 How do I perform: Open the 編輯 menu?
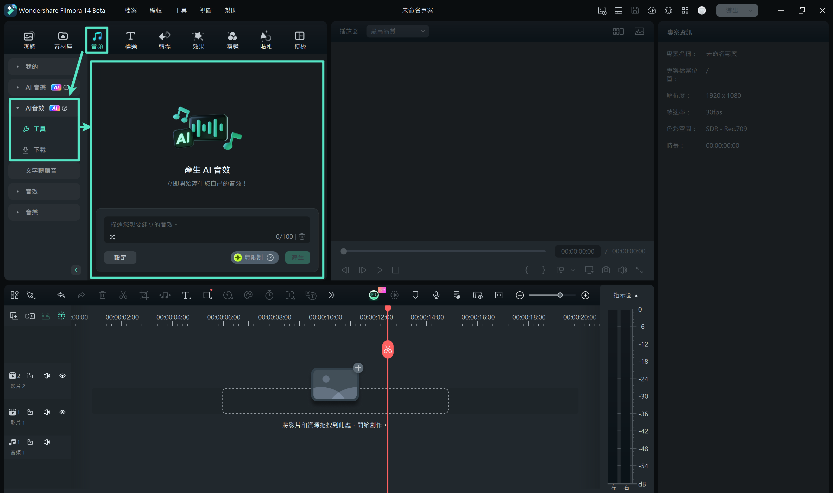[156, 10]
